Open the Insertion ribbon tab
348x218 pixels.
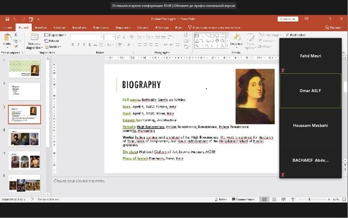41,27
